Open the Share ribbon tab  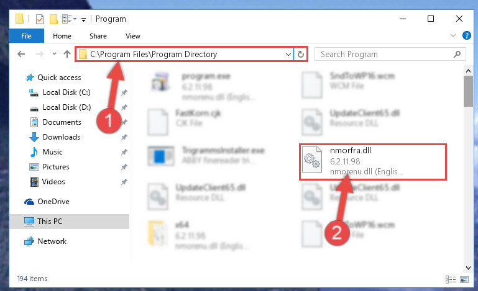tap(98, 36)
